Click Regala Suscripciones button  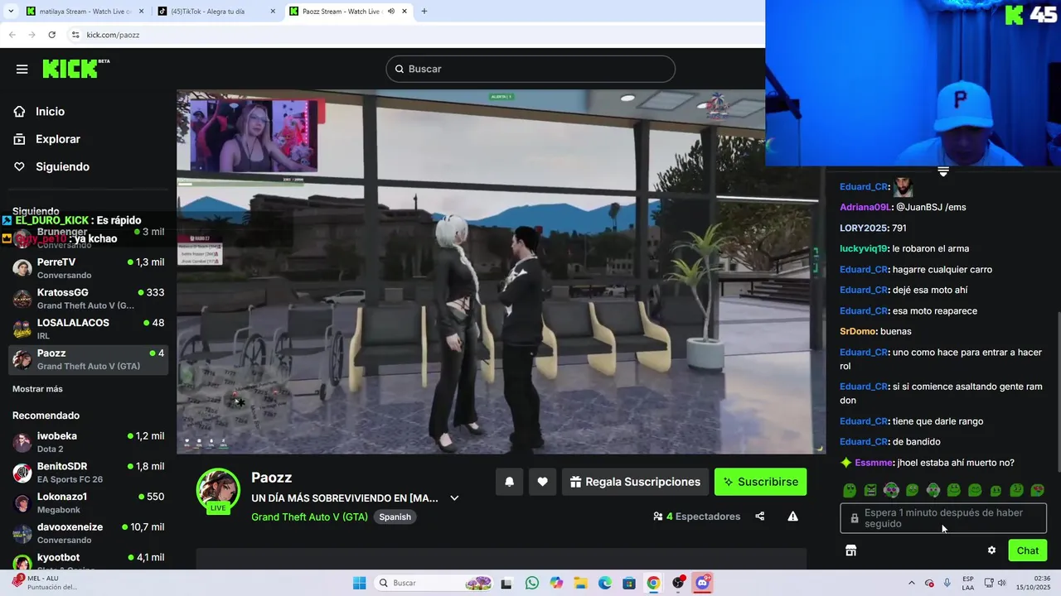pyautogui.click(x=635, y=482)
